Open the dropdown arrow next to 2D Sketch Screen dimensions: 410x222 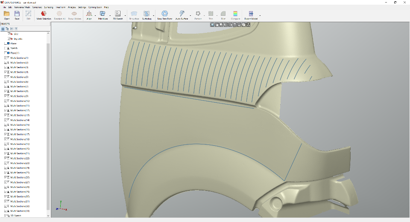point(125,16)
